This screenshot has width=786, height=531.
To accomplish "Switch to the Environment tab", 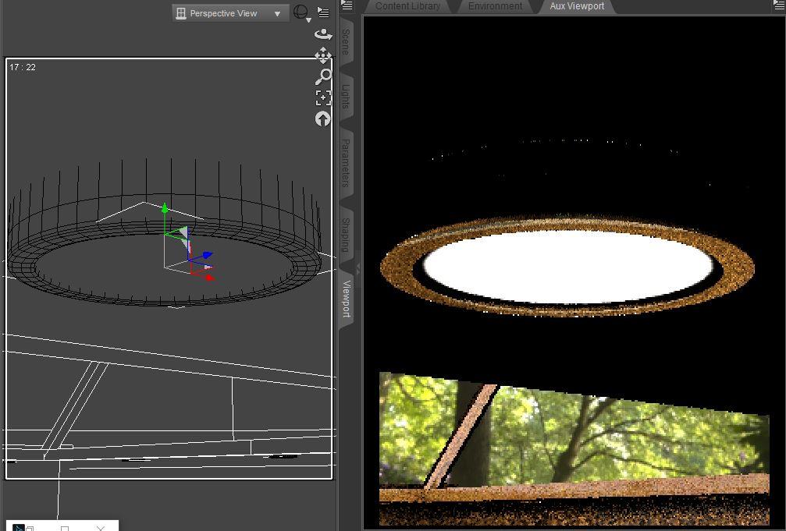I will (496, 6).
